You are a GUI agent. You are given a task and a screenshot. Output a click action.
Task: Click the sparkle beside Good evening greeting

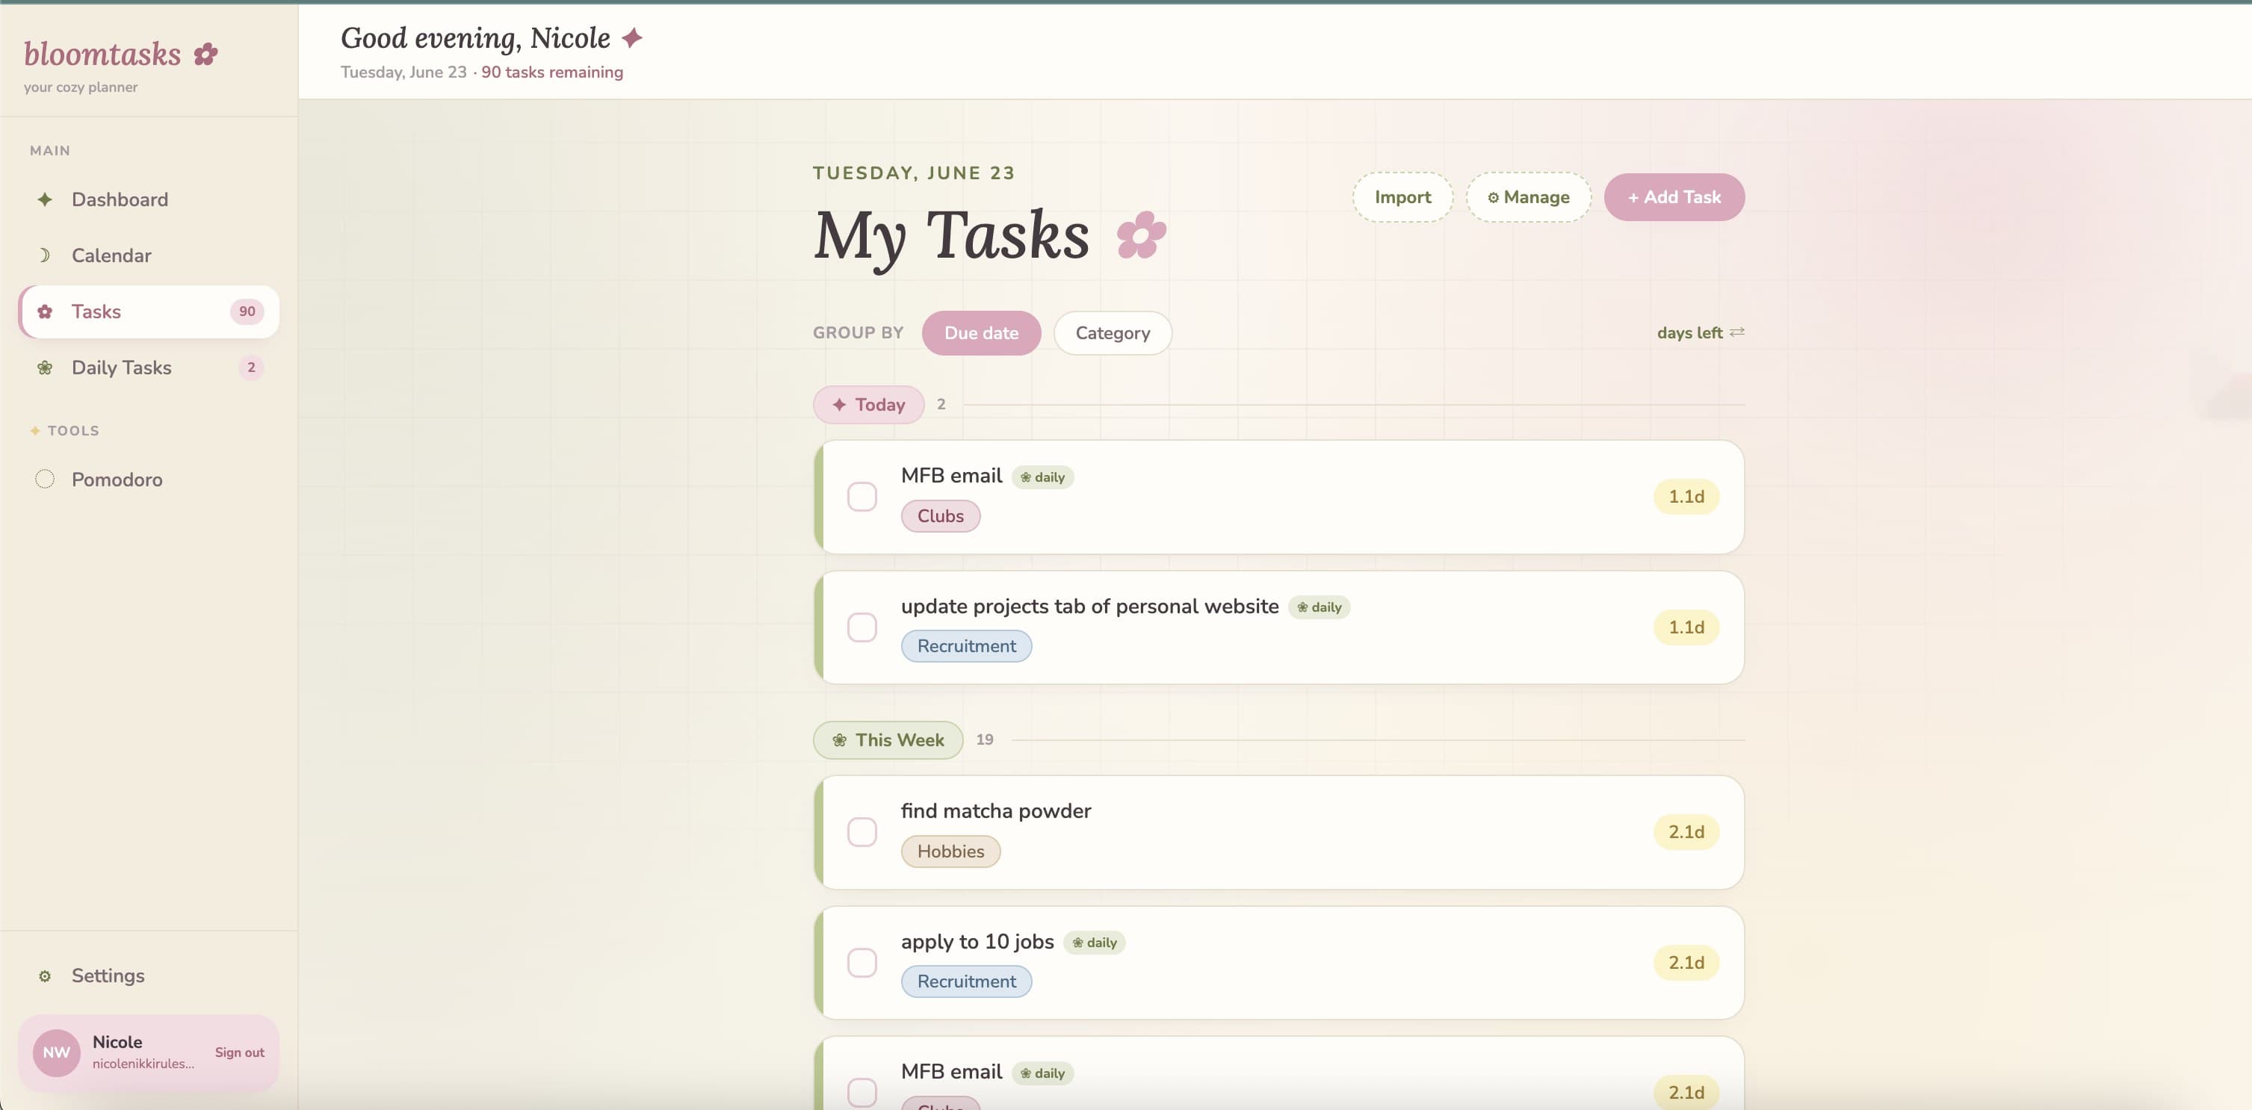[632, 38]
